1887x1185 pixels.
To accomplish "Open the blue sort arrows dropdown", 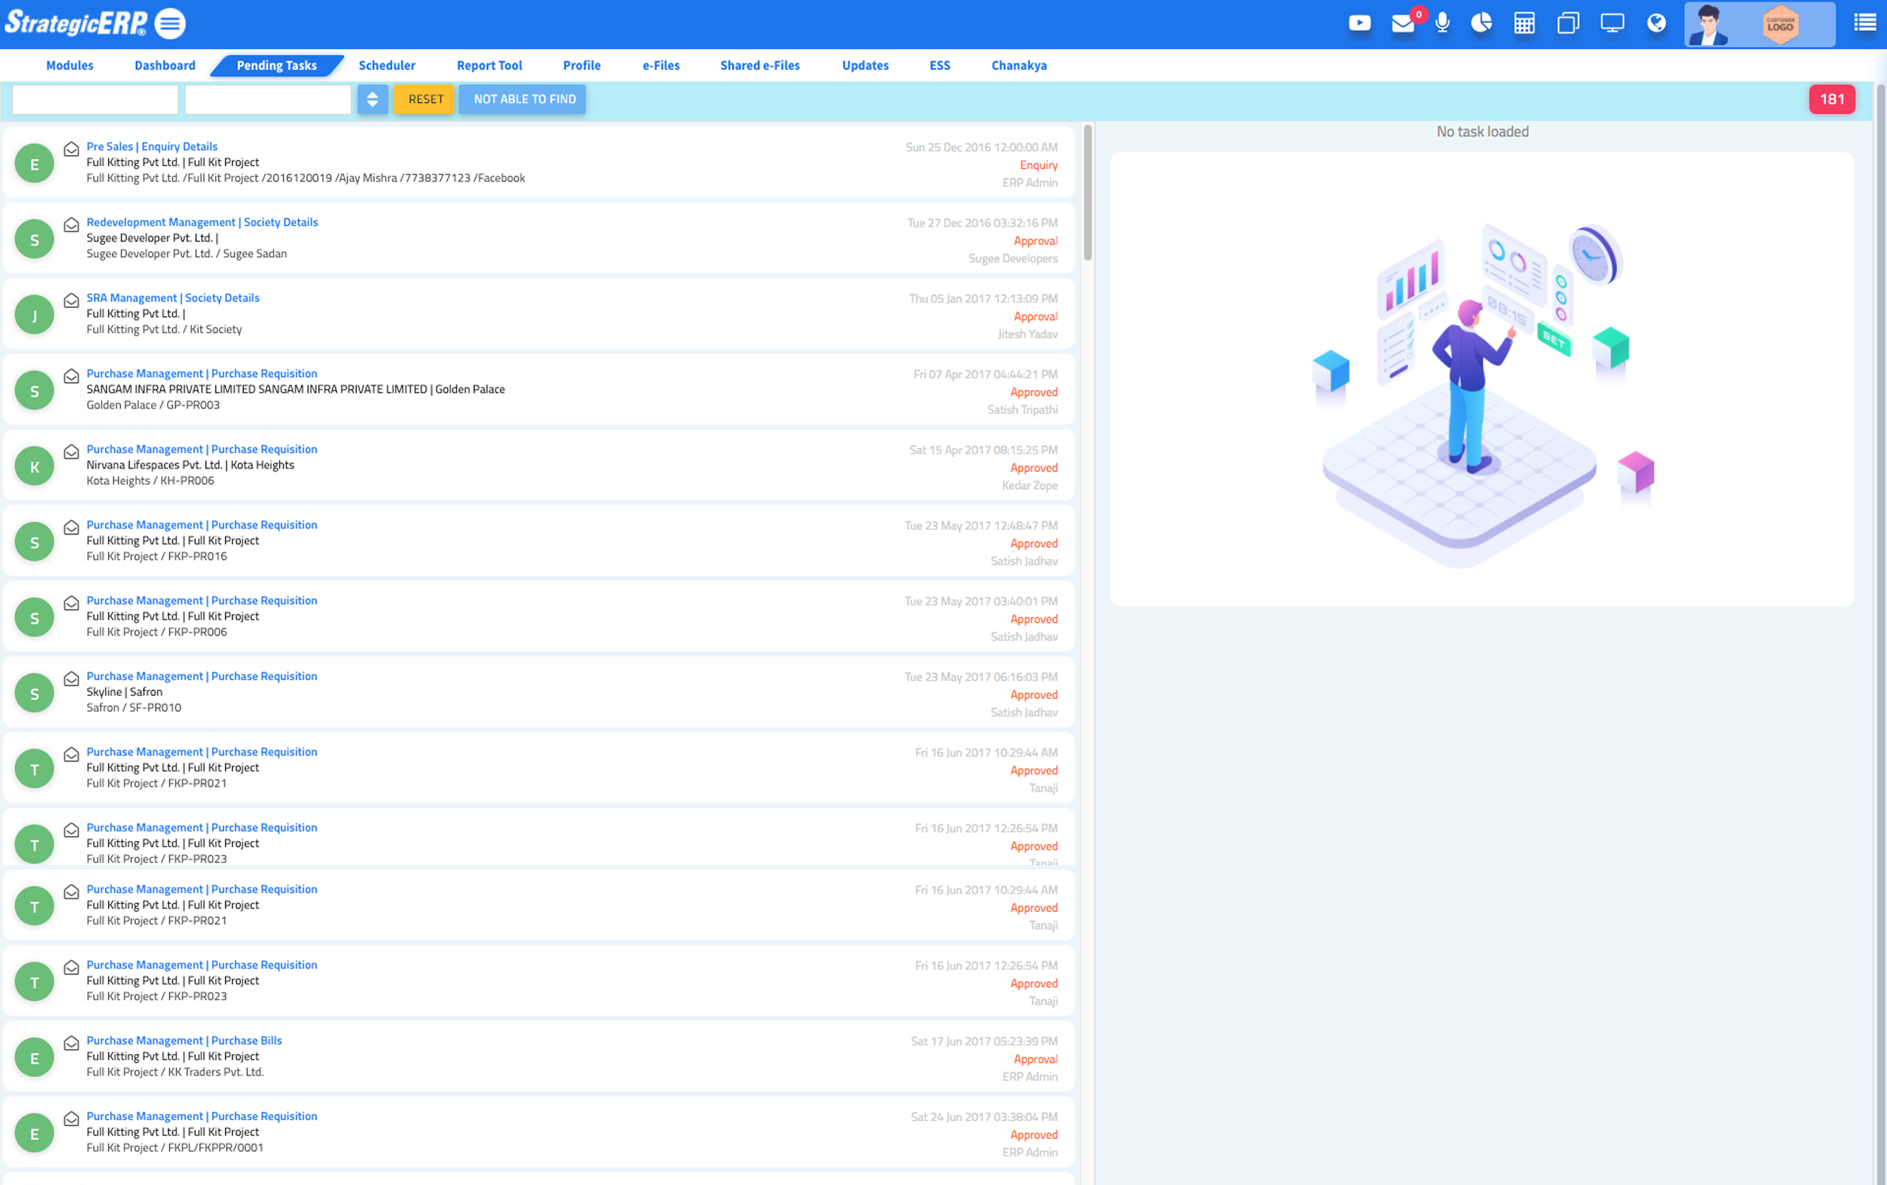I will tap(373, 99).
